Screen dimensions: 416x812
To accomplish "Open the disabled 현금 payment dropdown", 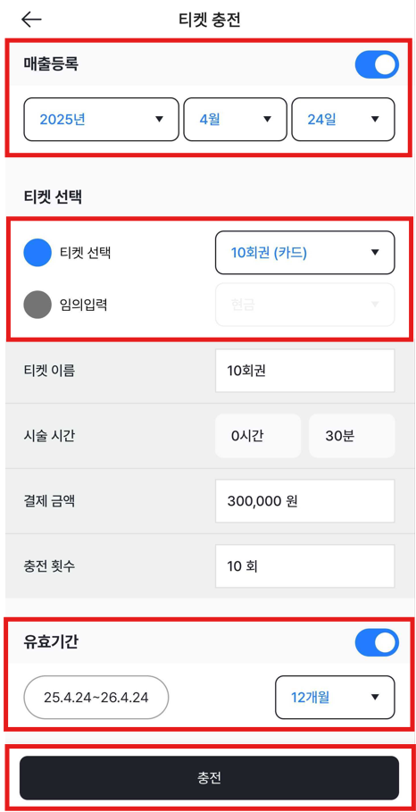I will pyautogui.click(x=304, y=305).
